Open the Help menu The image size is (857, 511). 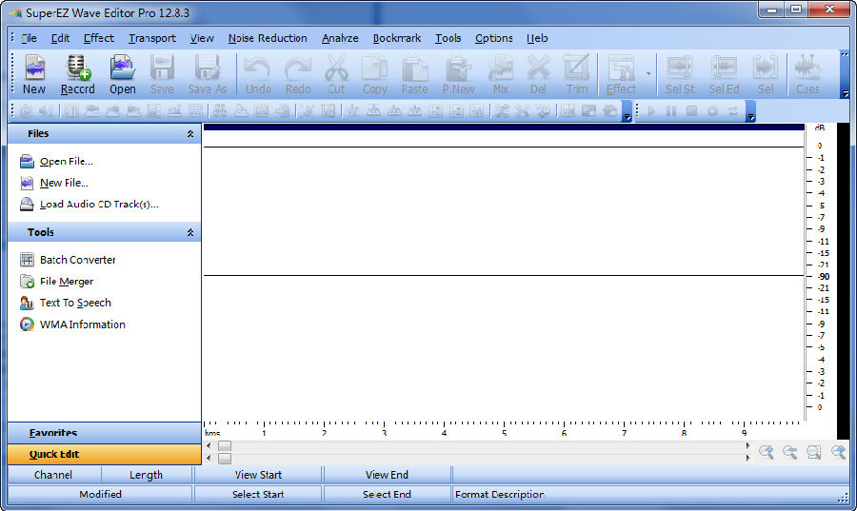(537, 38)
